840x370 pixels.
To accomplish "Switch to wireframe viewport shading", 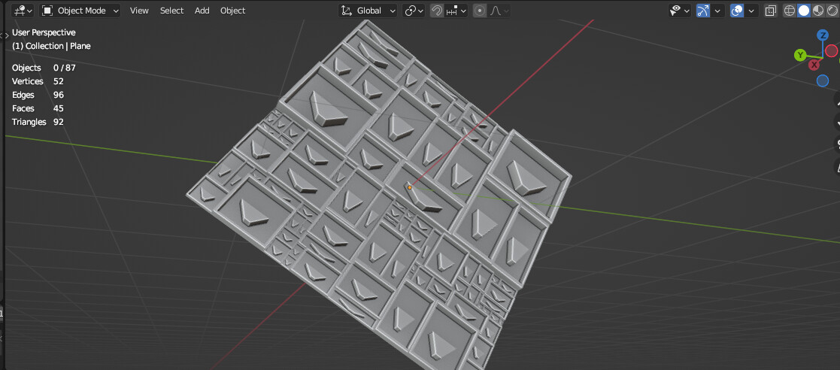I will click(789, 11).
